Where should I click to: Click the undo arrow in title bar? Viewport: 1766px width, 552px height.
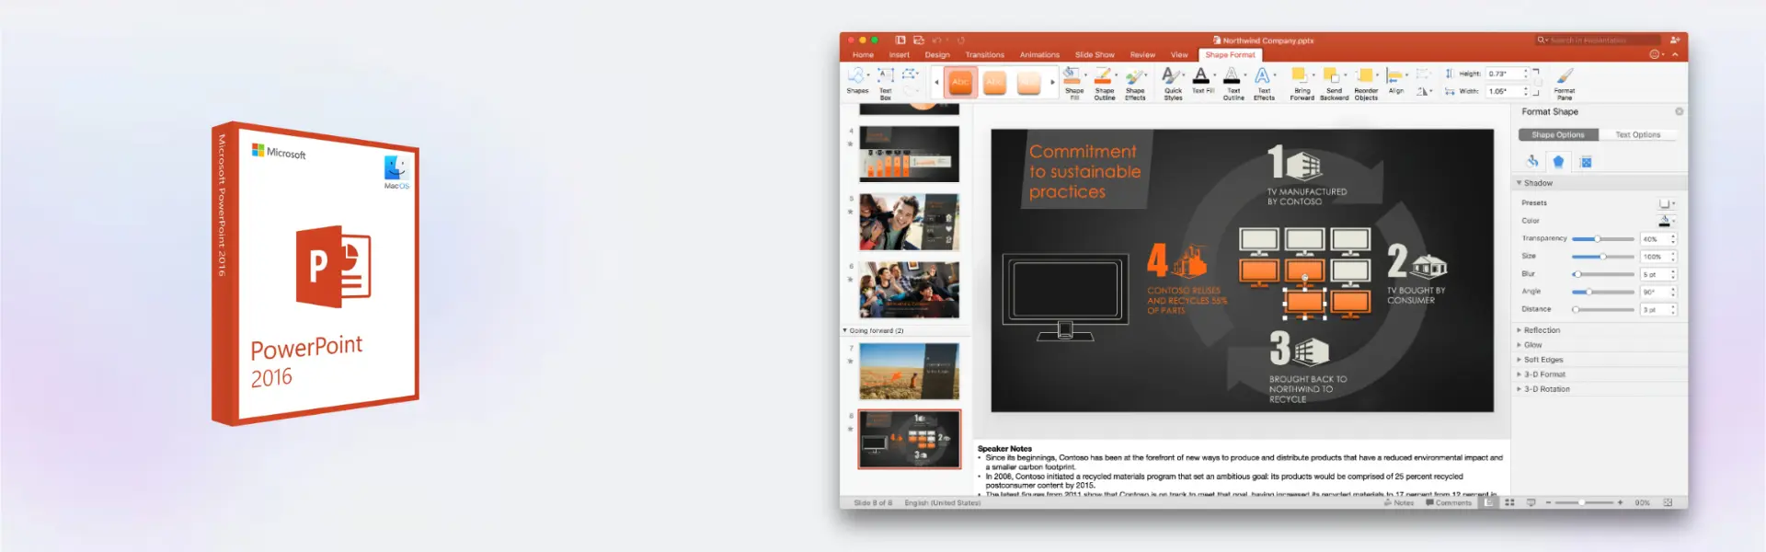pos(936,40)
